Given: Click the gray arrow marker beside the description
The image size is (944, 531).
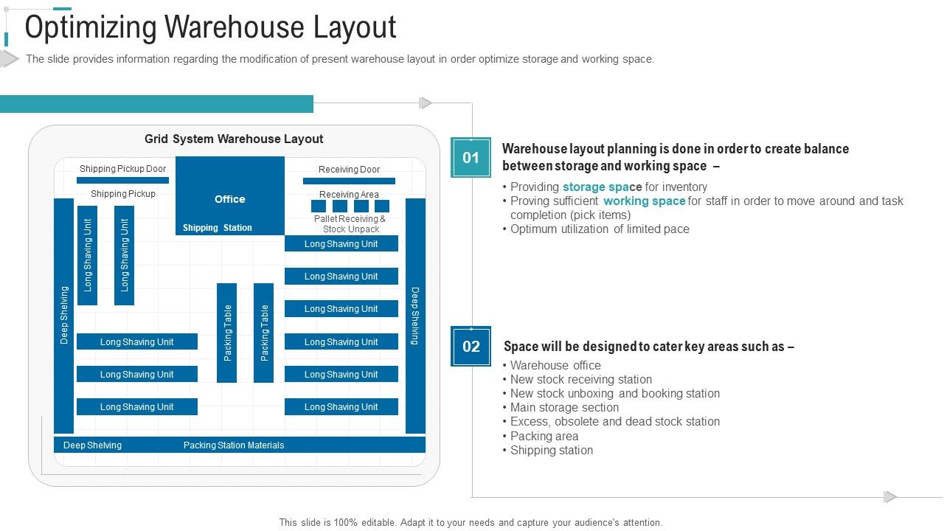Looking at the screenshot, I should click(10, 58).
